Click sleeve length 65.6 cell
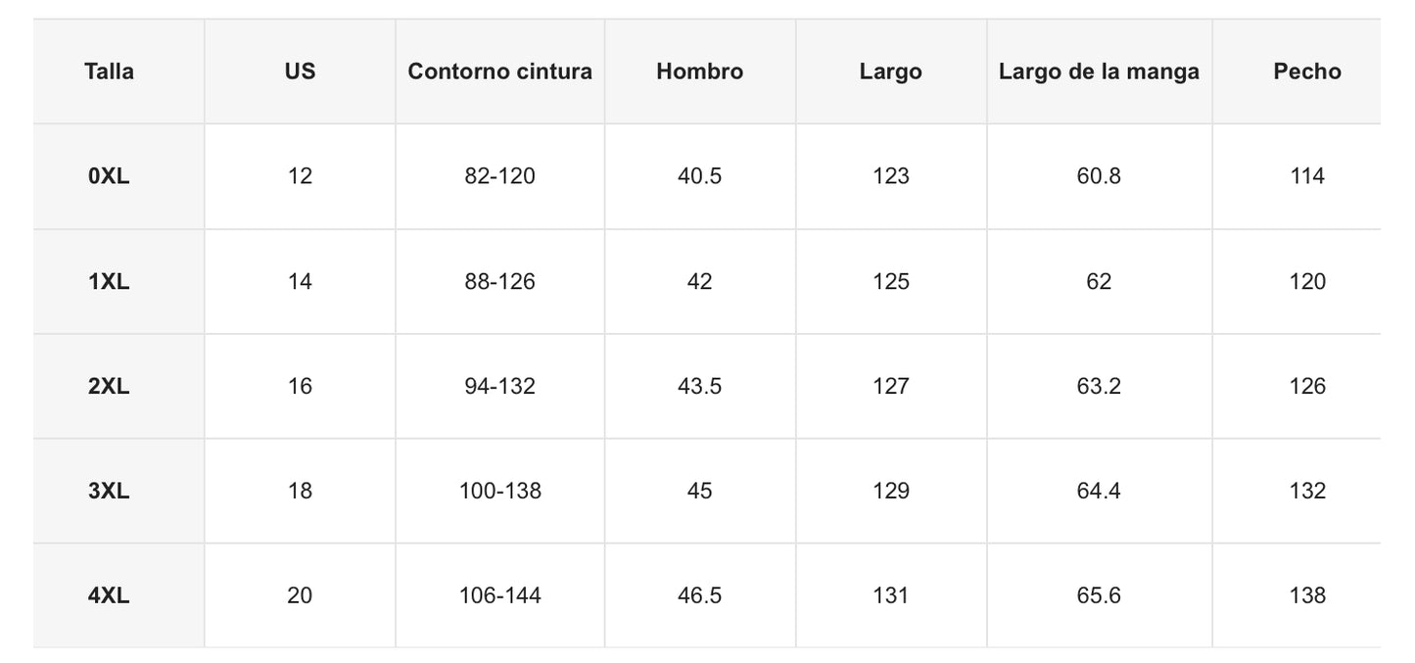Screen dimensions: 1415x663 1099,595
